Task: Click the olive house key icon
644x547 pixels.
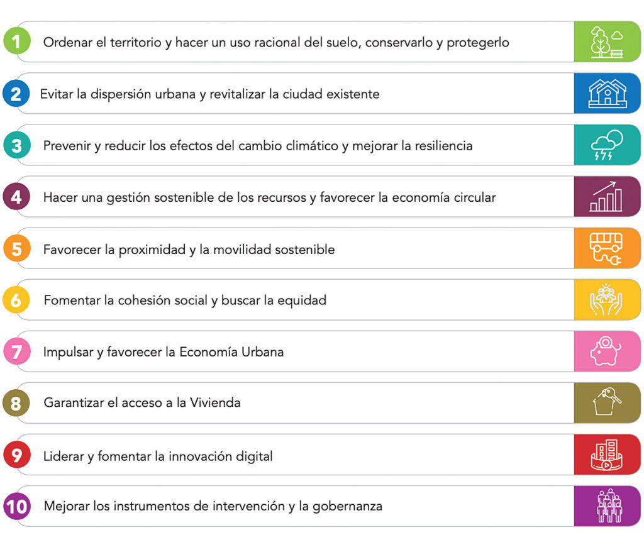Action: click(x=606, y=403)
